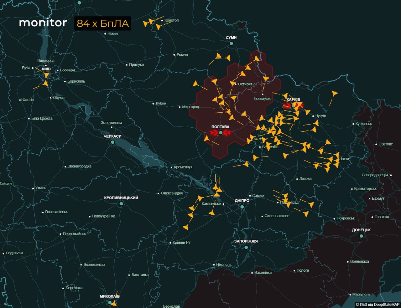Select the isolated drone icon northeast of Харків
This screenshot has width=401, height=308.
tap(334, 93)
